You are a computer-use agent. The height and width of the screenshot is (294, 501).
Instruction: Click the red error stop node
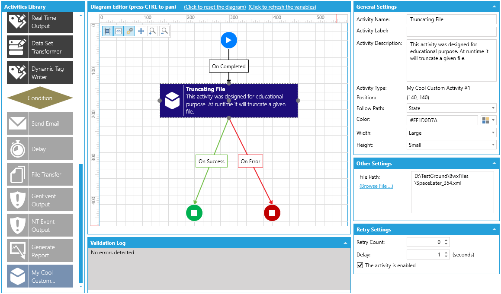click(272, 213)
